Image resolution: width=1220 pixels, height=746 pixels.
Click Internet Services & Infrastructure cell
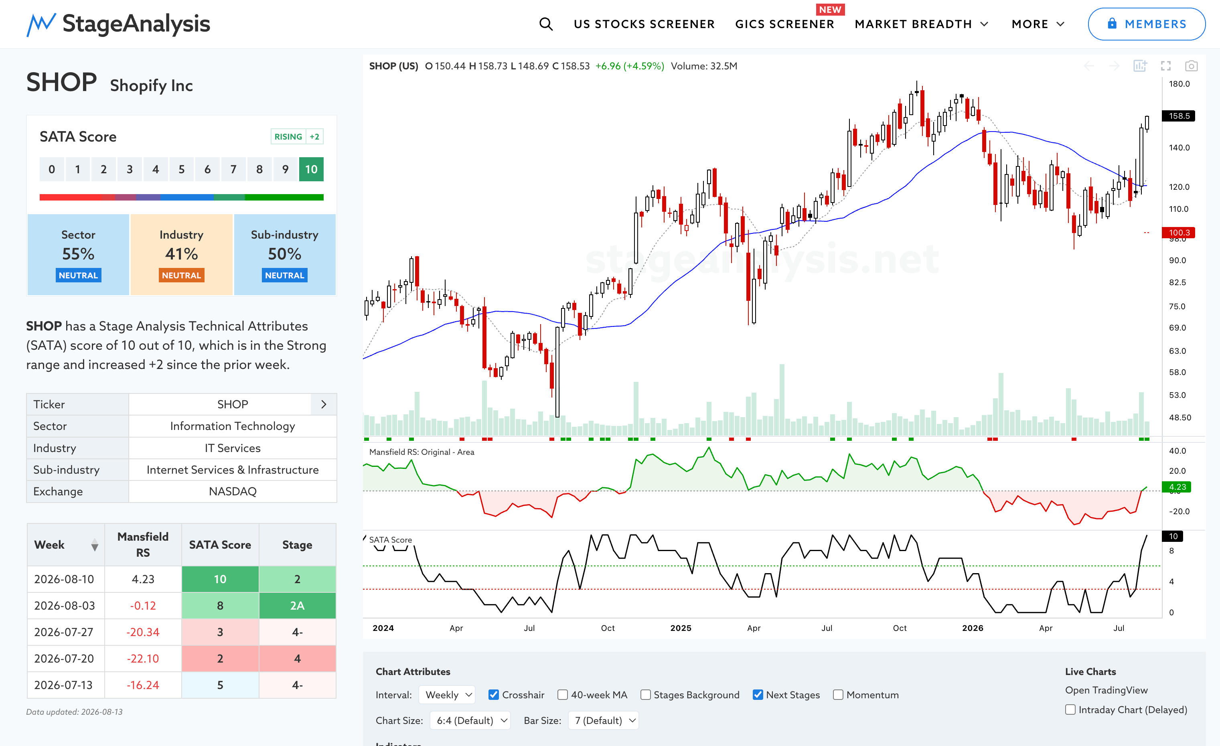[232, 470]
